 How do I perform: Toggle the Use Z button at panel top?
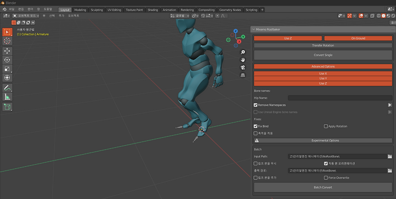288,39
